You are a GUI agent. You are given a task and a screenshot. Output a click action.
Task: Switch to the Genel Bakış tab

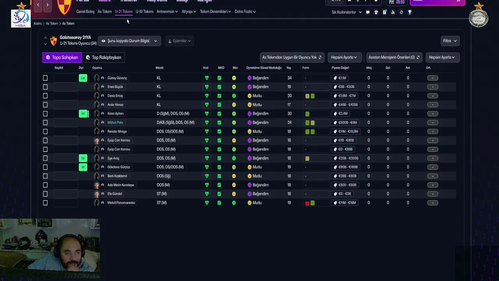tap(85, 12)
